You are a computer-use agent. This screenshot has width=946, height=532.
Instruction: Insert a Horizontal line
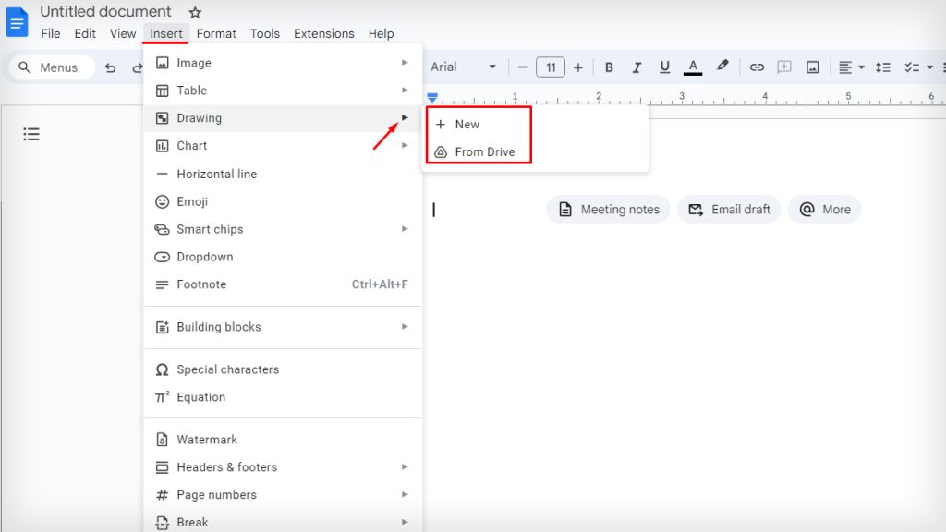(x=283, y=174)
